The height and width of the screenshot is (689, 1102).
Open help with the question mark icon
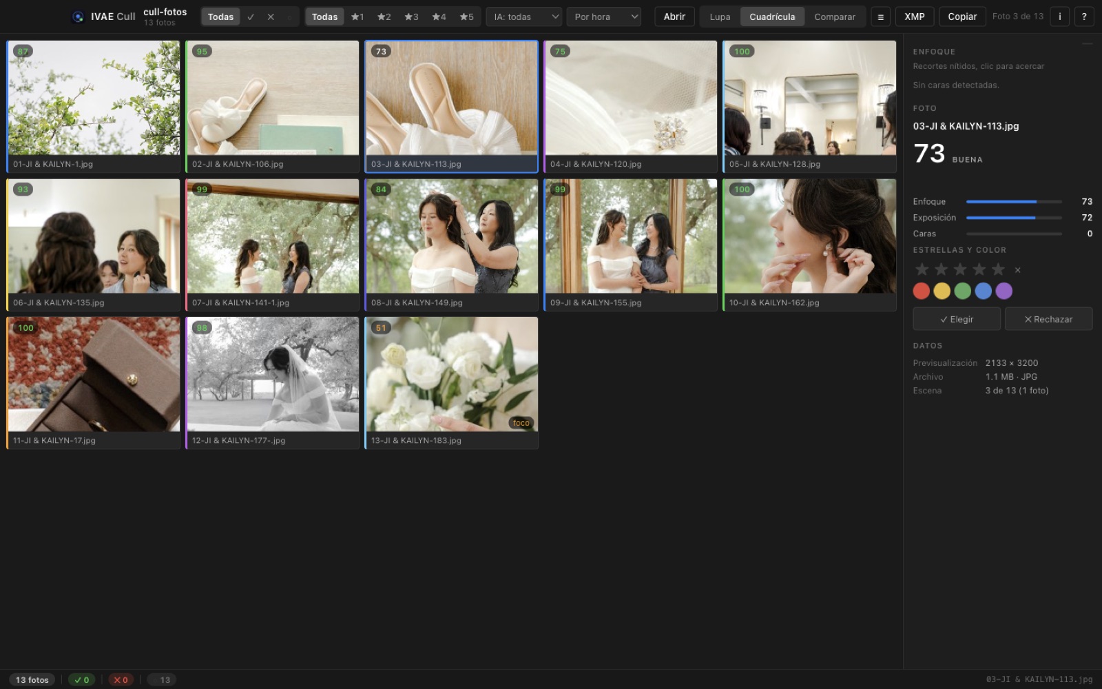tap(1084, 17)
